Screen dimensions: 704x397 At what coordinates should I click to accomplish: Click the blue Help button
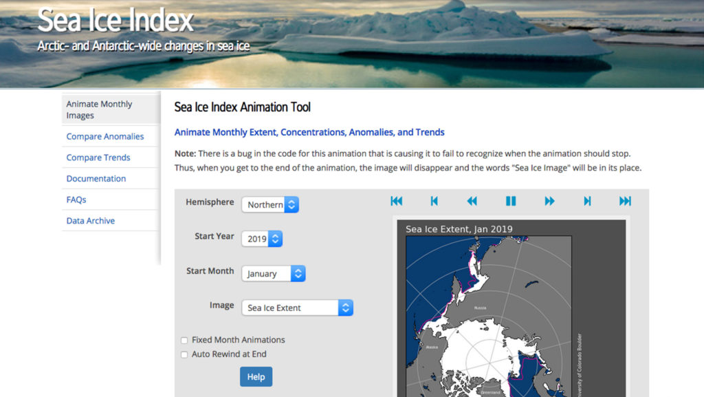point(256,377)
